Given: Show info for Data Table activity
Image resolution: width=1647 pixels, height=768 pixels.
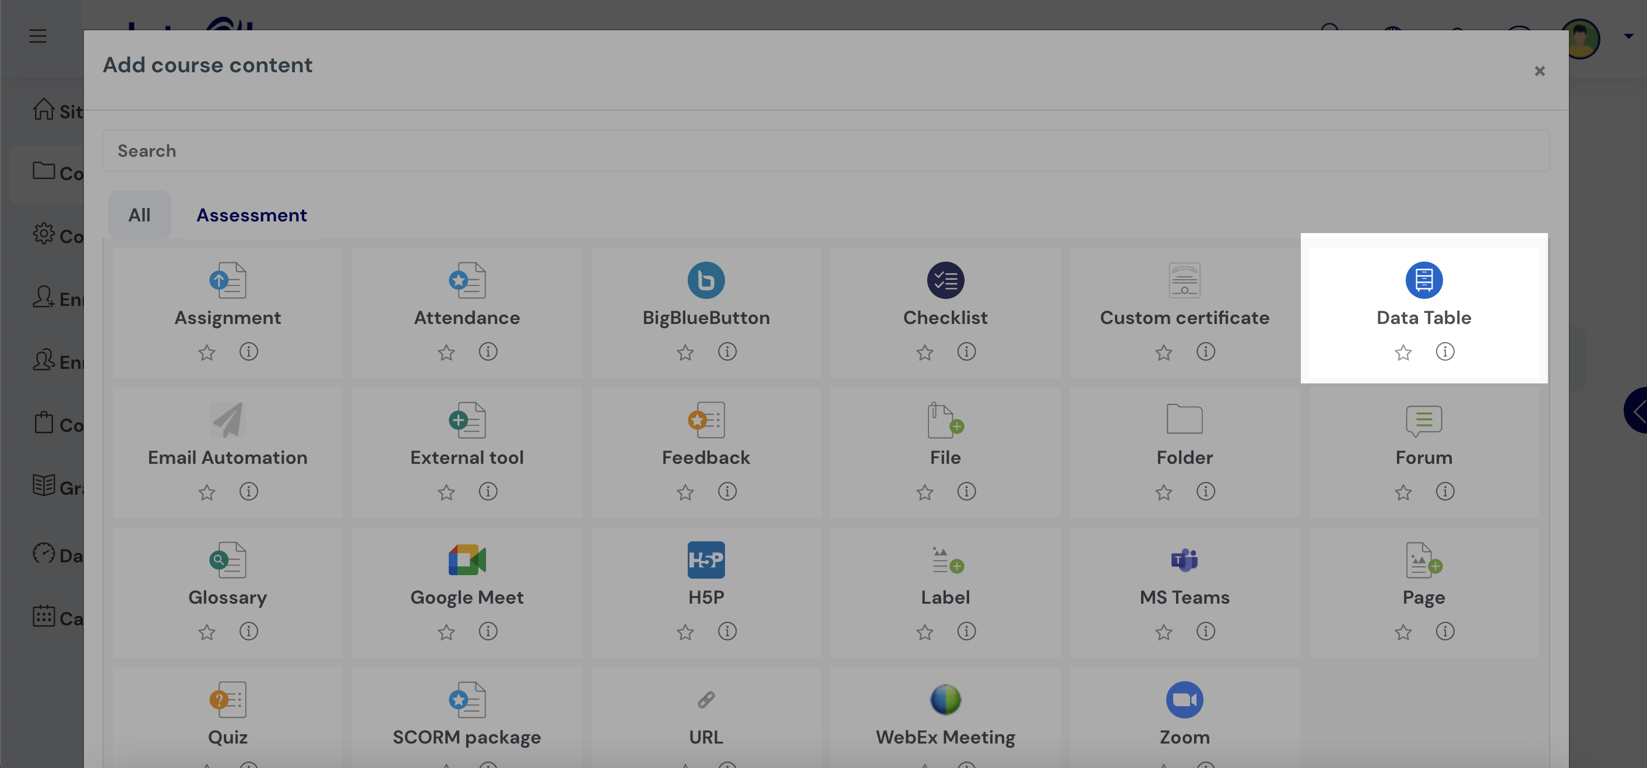Looking at the screenshot, I should click(1445, 351).
